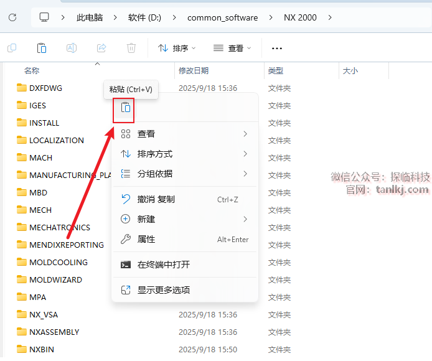Click the Paste icon in context menu
This screenshot has height=361, width=432.
[x=126, y=108]
